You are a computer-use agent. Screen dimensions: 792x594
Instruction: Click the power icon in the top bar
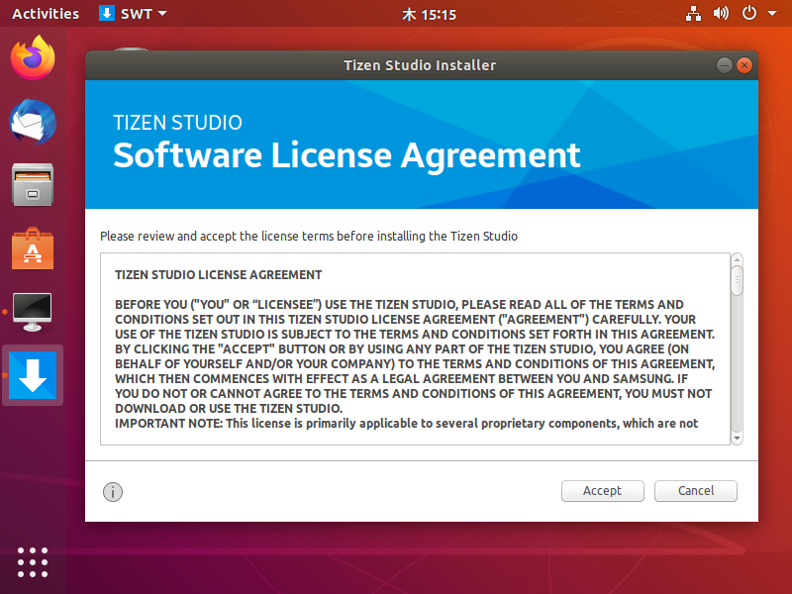[x=748, y=13]
